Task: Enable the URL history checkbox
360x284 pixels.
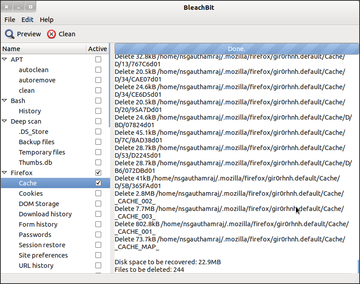Action: pyautogui.click(x=98, y=265)
